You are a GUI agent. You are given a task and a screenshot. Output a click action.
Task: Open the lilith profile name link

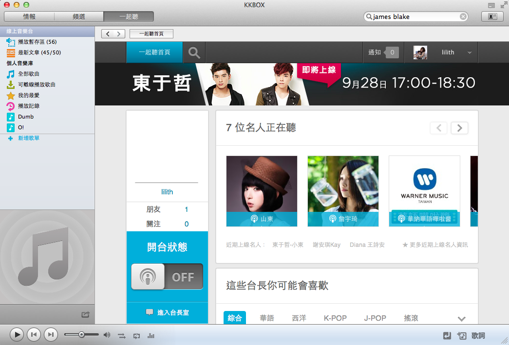[167, 192]
